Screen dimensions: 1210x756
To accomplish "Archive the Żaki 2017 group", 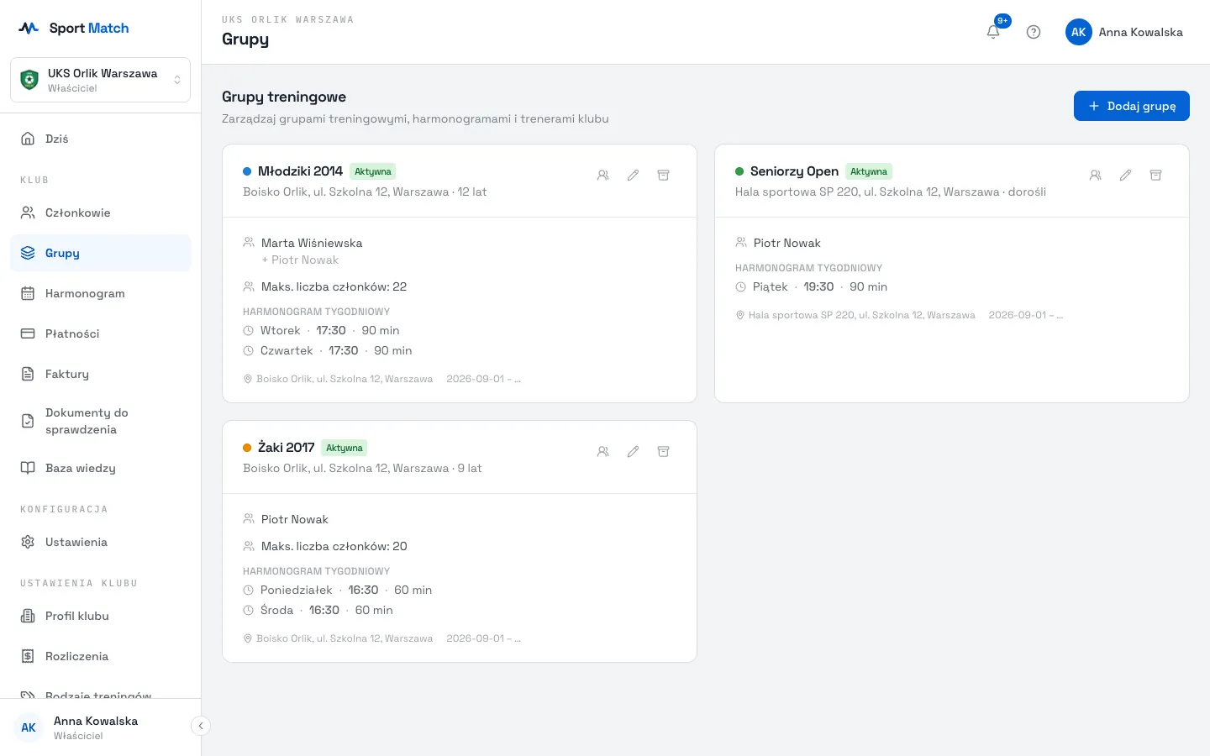I will point(664,452).
